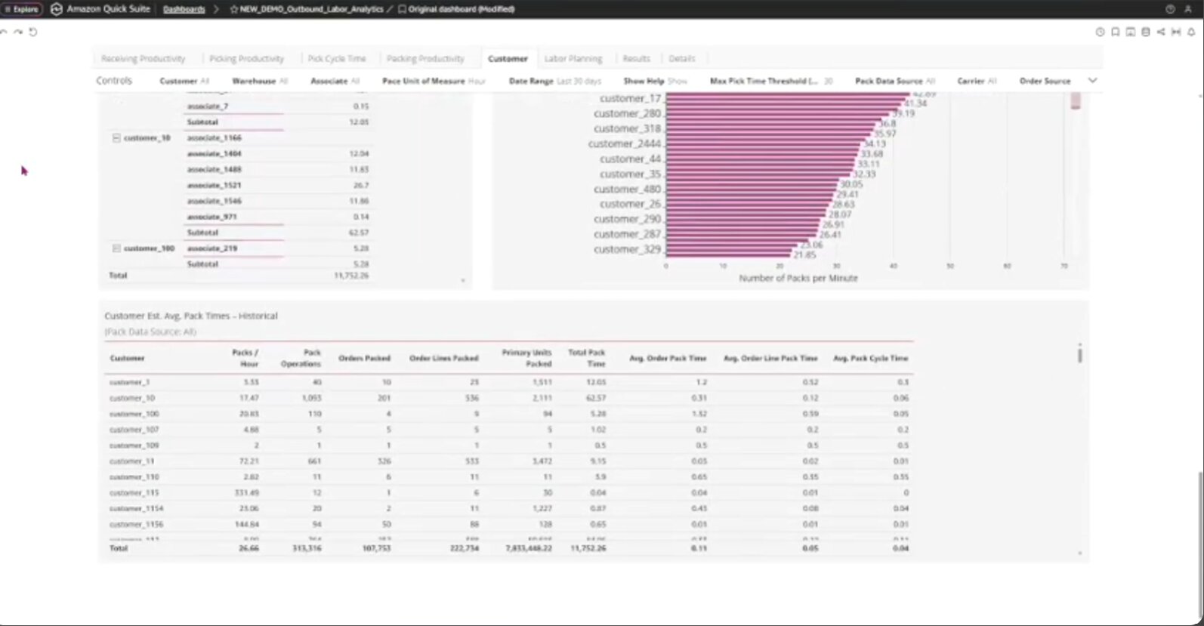Switch to the Labor Planning tab
Image resolution: width=1204 pixels, height=626 pixels.
[x=573, y=59]
